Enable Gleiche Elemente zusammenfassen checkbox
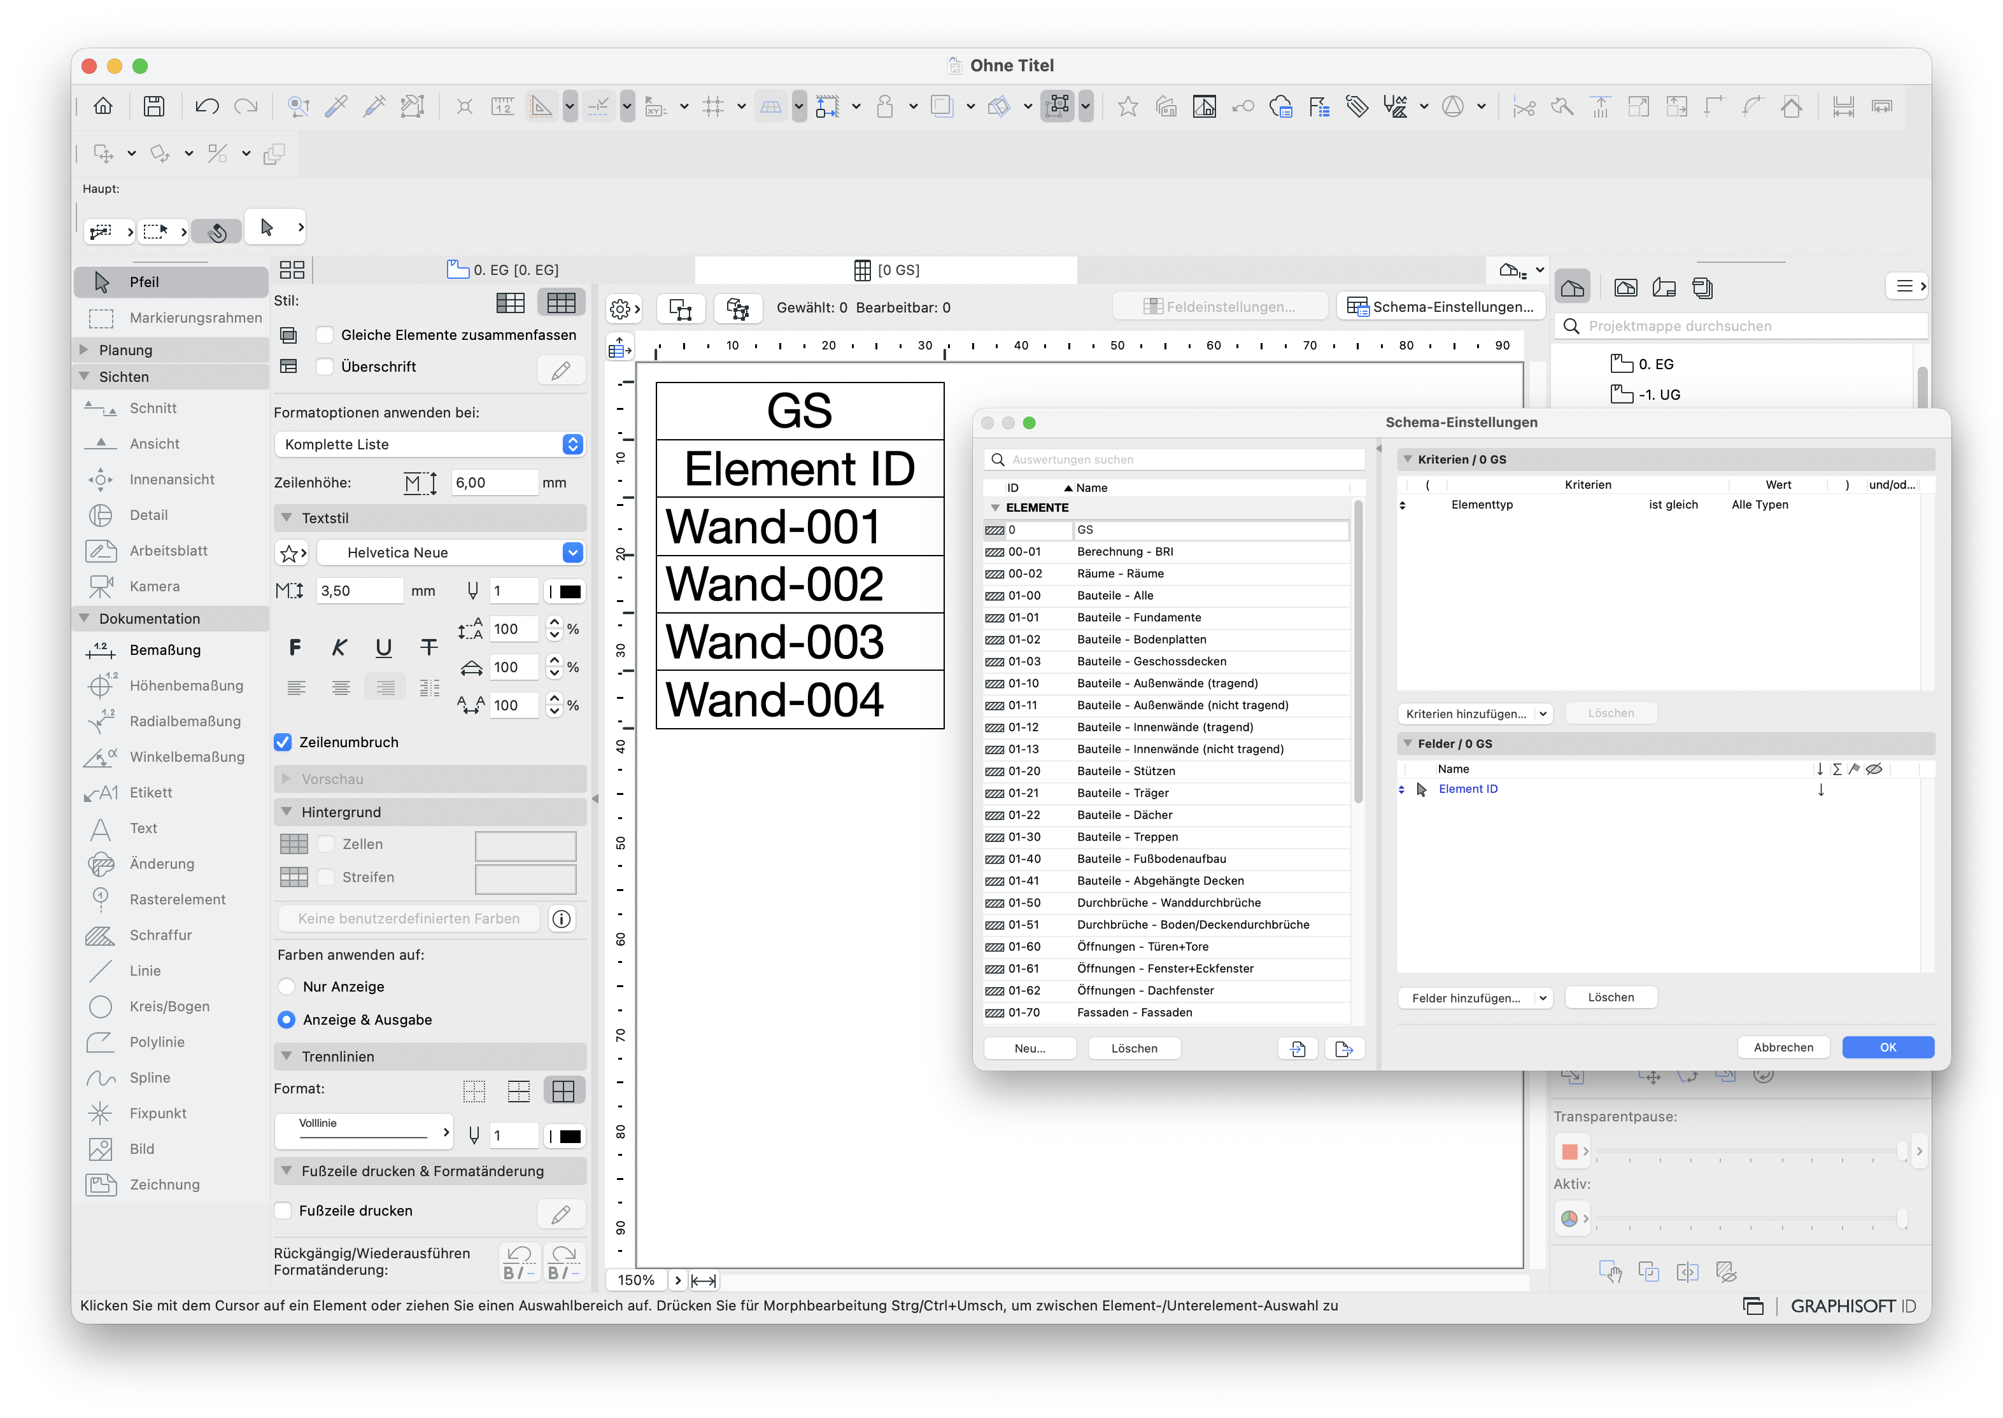The width and height of the screenshot is (2003, 1418). click(x=324, y=335)
